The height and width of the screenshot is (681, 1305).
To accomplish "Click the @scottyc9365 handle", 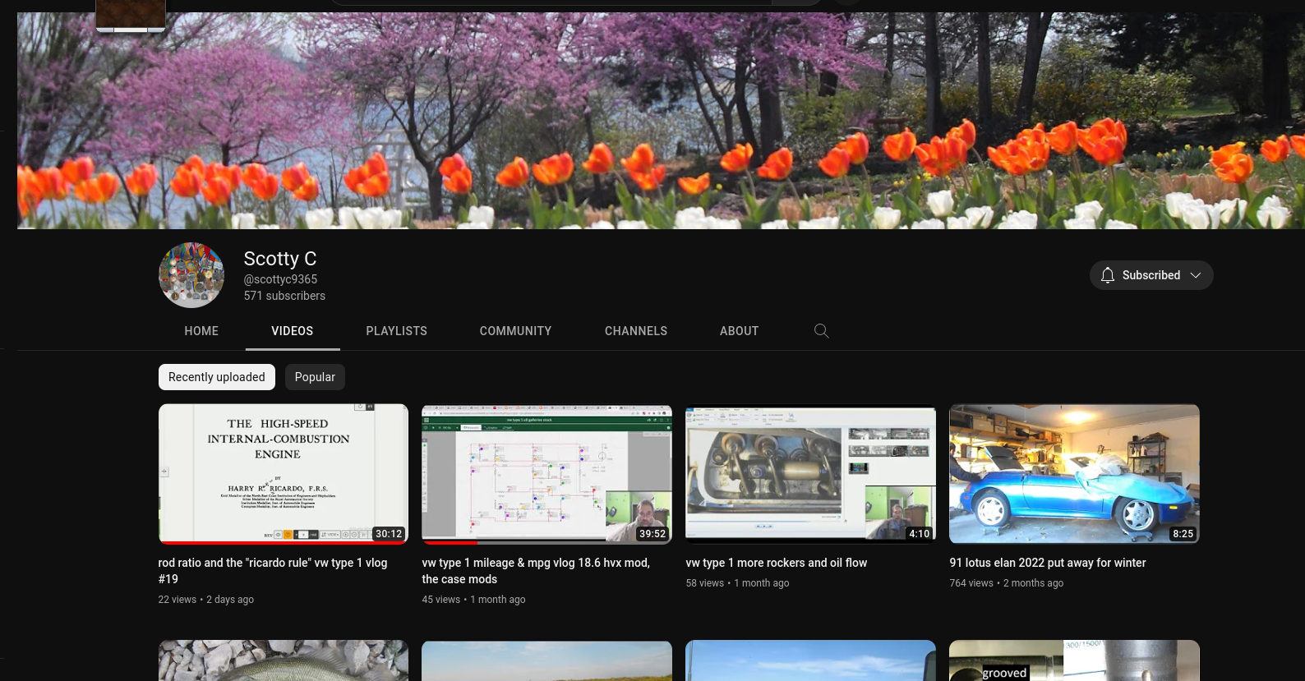I will (280, 279).
